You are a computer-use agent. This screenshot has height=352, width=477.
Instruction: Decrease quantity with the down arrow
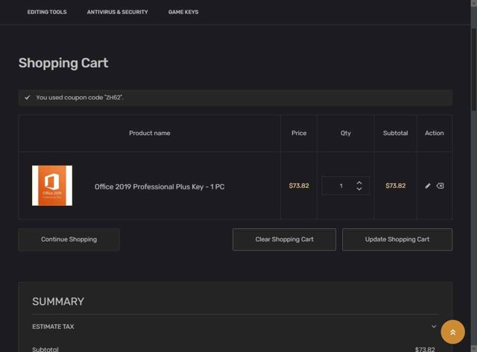[359, 189]
